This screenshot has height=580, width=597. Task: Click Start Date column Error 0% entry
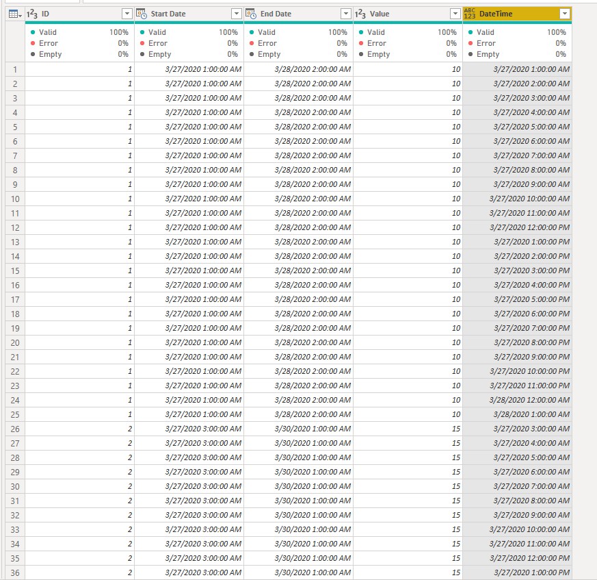pos(189,43)
